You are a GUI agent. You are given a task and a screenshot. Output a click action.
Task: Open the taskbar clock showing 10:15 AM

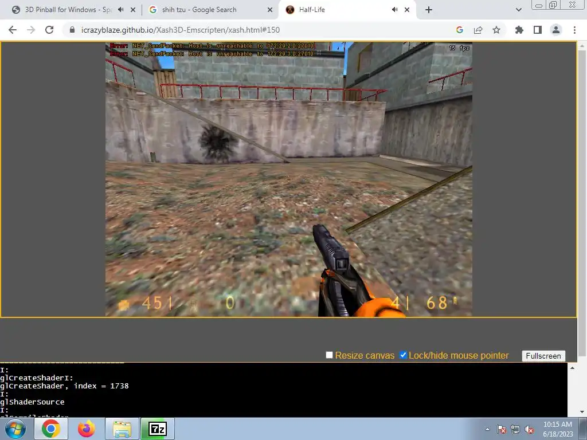point(558,429)
